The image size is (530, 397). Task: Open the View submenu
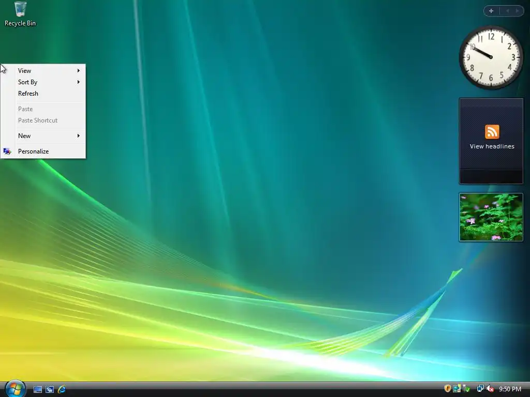(x=43, y=70)
